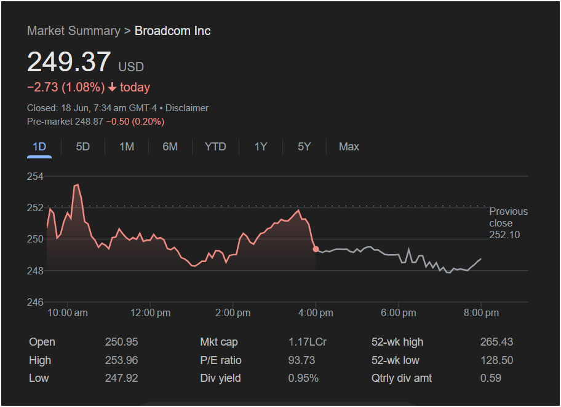Image resolution: width=561 pixels, height=407 pixels.
Task: Click the Mkt cap value 1.17LCr
Action: click(x=308, y=342)
